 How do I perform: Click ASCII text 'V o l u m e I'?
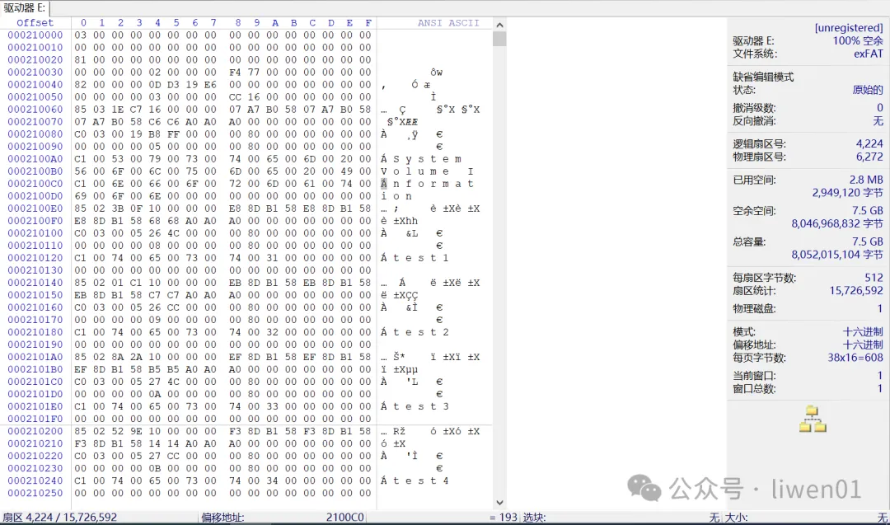427,171
